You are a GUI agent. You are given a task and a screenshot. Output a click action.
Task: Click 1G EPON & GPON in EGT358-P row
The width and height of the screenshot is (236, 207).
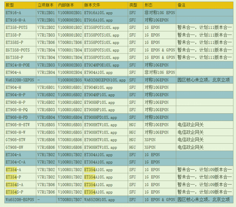pyautogui.click(x=160, y=58)
